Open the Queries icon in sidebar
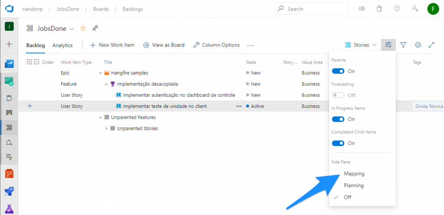The height and width of the screenshot is (215, 444). coord(9,157)
